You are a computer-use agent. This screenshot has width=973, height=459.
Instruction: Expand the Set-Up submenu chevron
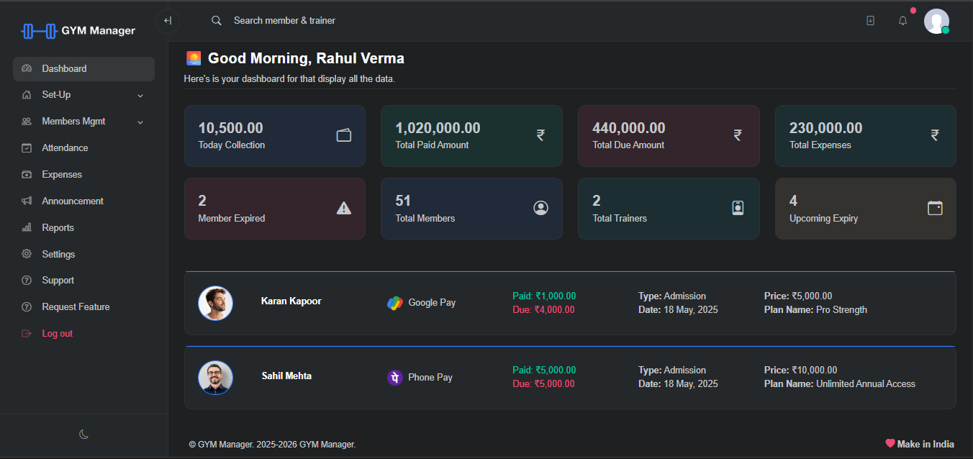(140, 96)
